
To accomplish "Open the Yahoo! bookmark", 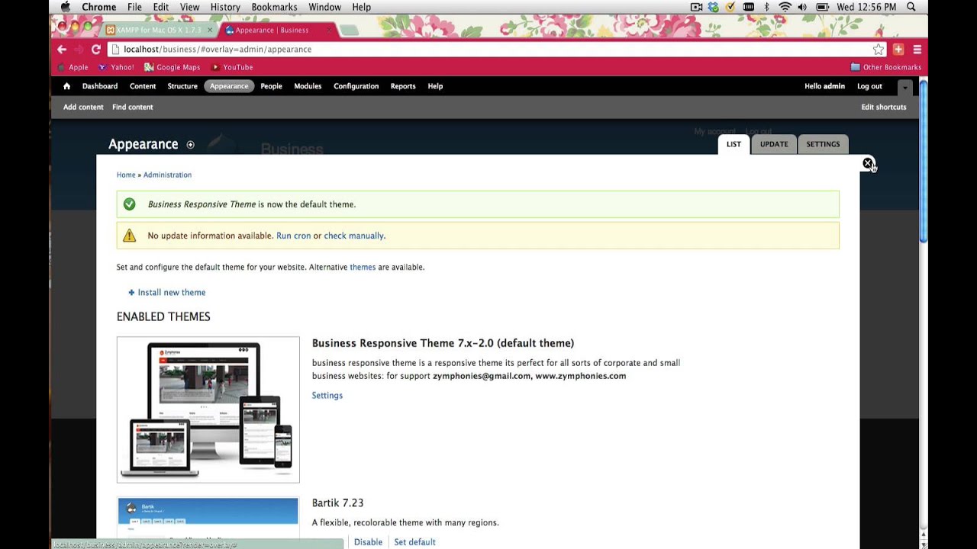I will 115,67.
